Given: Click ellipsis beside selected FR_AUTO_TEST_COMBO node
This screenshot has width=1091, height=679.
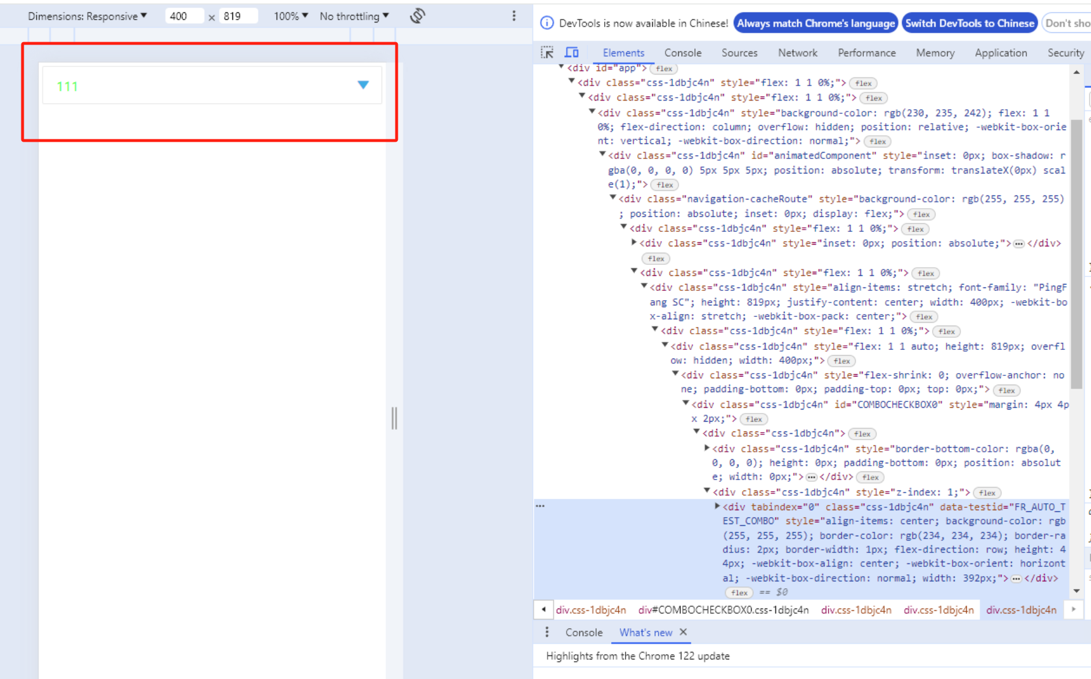Looking at the screenshot, I should tap(540, 506).
